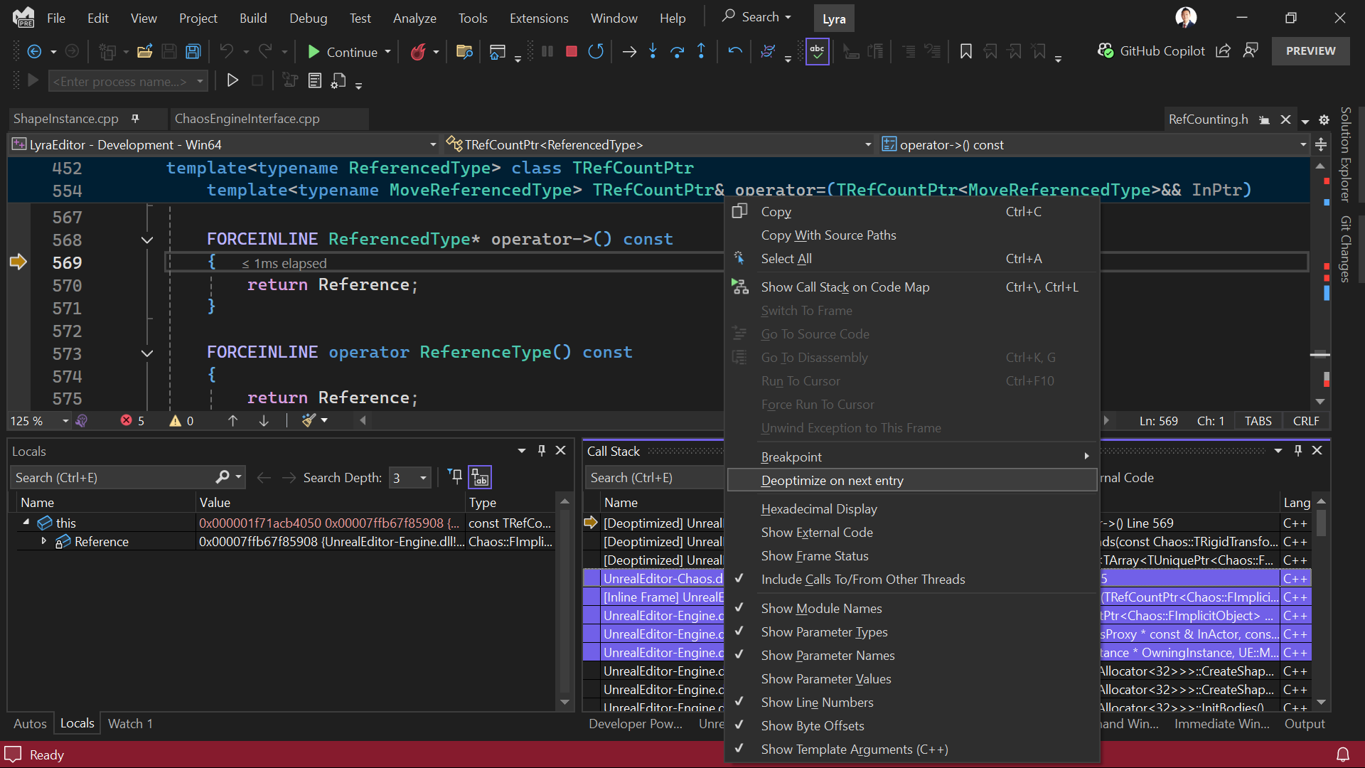This screenshot has height=768, width=1365.
Task: Expand the Reference variable in Locals
Action: pos(44,541)
